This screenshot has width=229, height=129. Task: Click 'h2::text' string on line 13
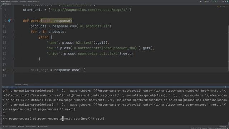pos(84,43)
